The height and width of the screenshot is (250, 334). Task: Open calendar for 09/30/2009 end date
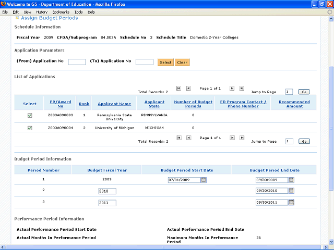[292, 180]
